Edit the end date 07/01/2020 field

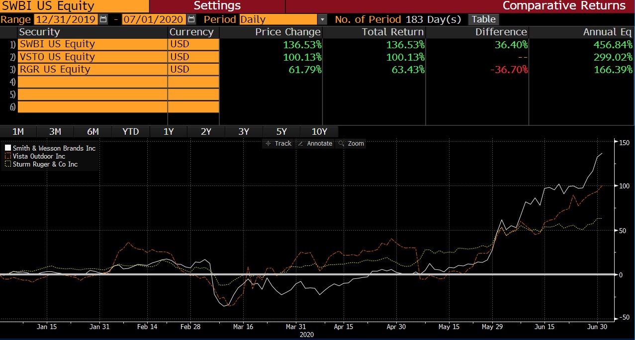point(155,20)
